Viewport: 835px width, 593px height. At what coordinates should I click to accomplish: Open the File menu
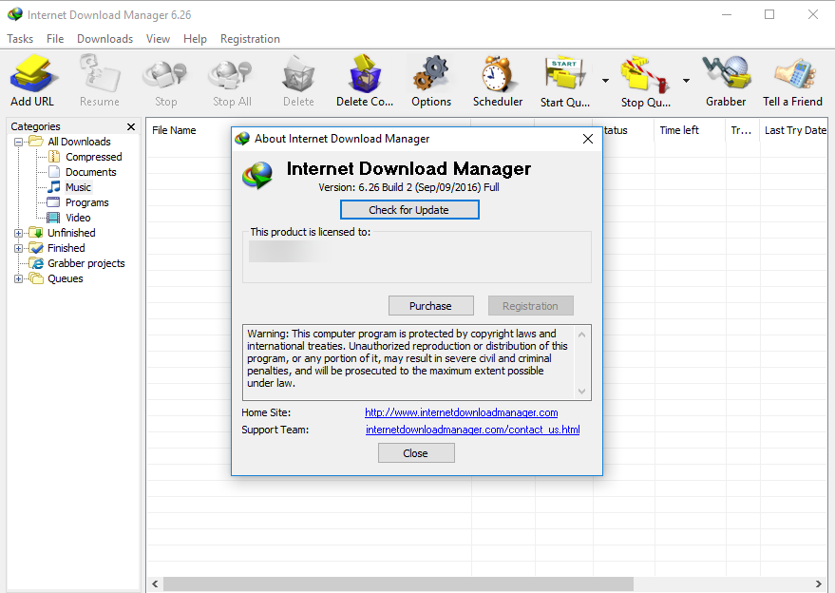point(55,39)
